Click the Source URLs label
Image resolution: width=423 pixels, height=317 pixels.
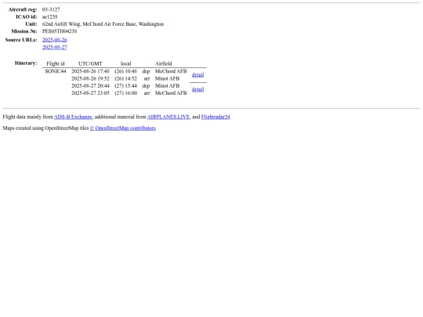pos(21,40)
